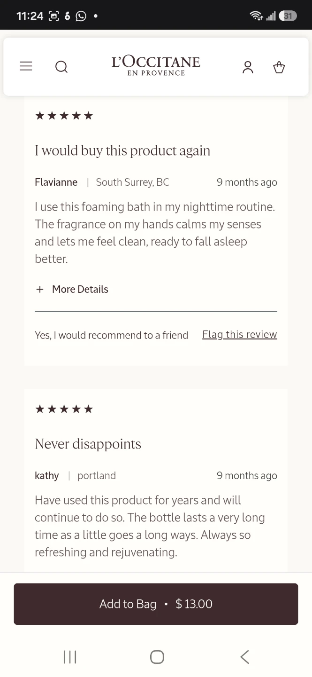Tap Android recent apps button
The width and height of the screenshot is (312, 677).
point(70,657)
